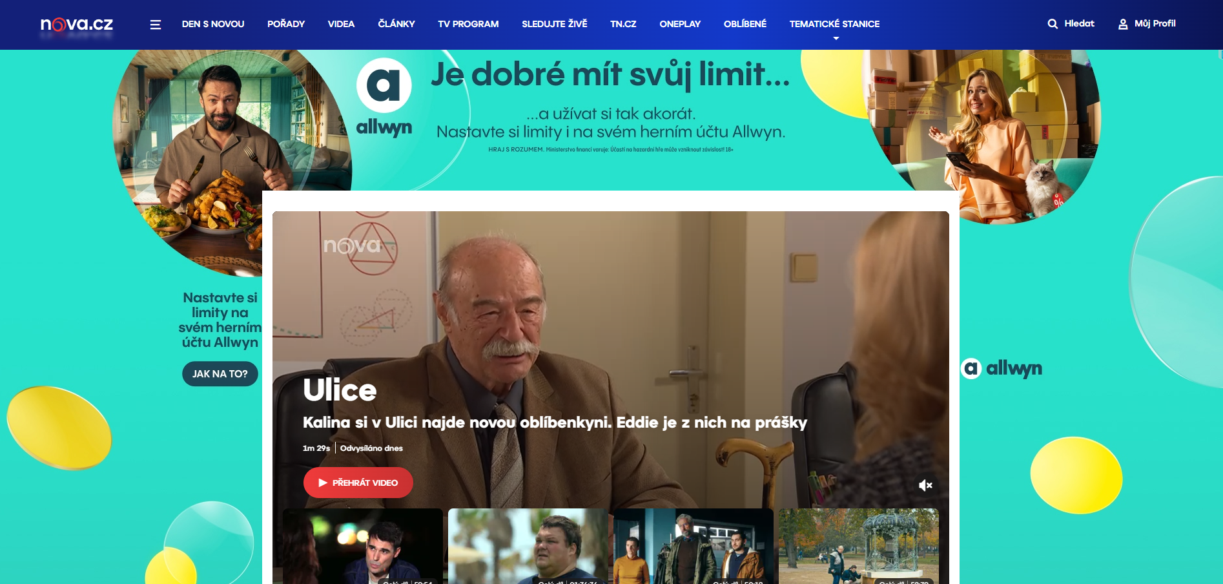
Task: Open DEN S NOVOU menu item
Action: pos(213,24)
